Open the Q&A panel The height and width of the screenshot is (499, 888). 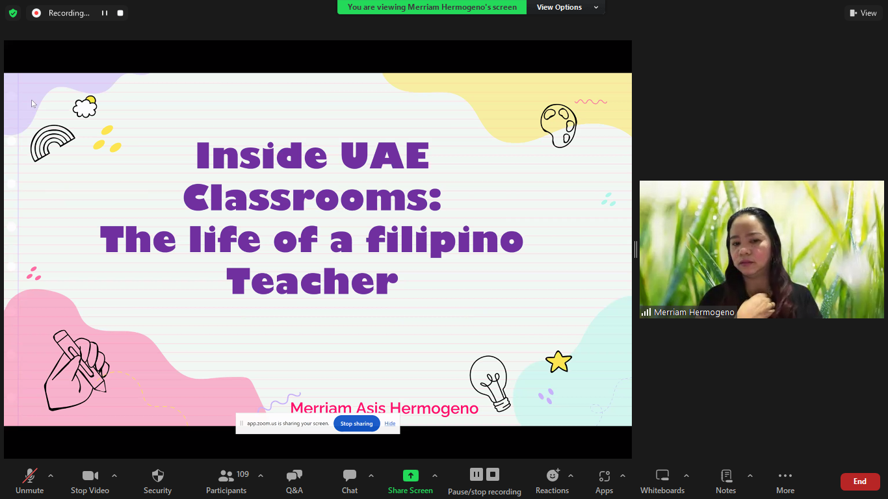click(294, 481)
